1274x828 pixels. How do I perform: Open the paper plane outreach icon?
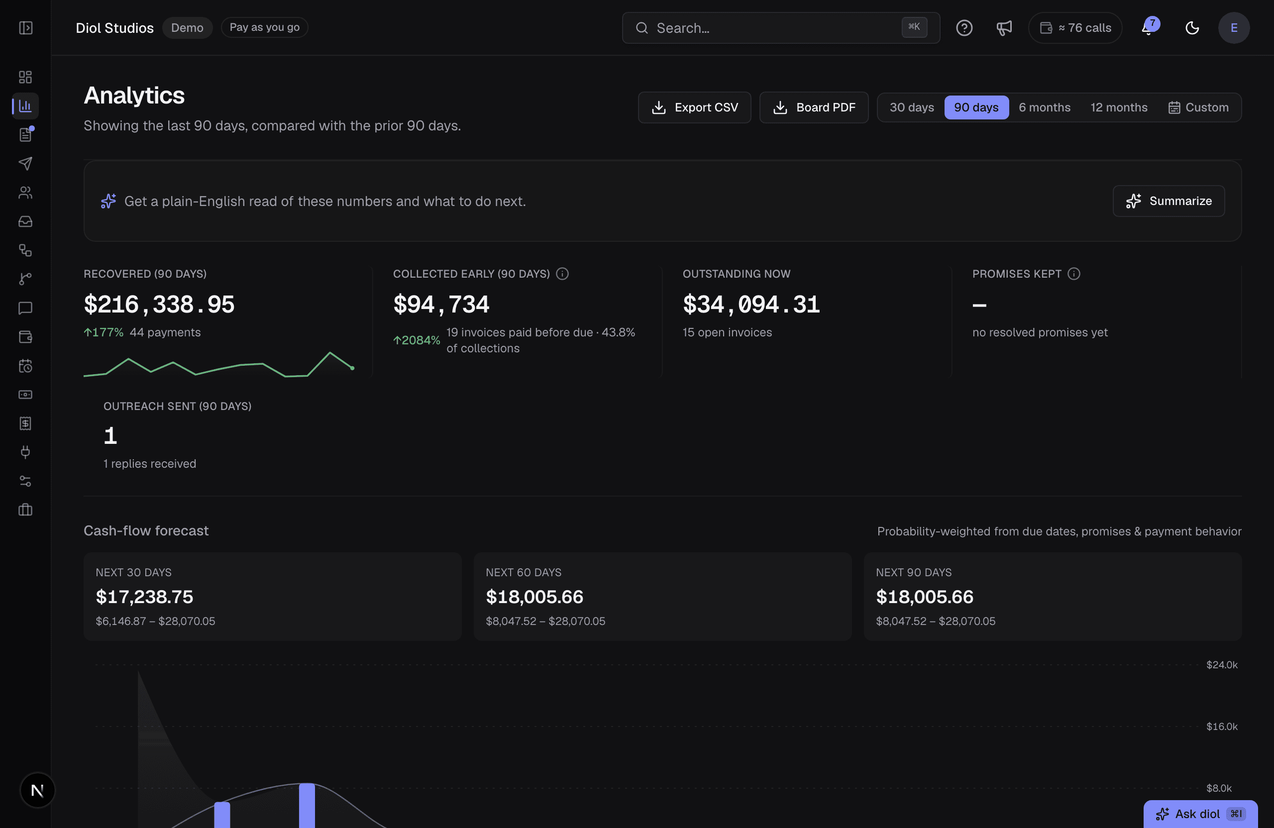25,164
